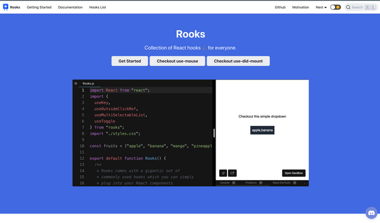Click the Get Started button
The height and width of the screenshot is (223, 380).
[129, 61]
